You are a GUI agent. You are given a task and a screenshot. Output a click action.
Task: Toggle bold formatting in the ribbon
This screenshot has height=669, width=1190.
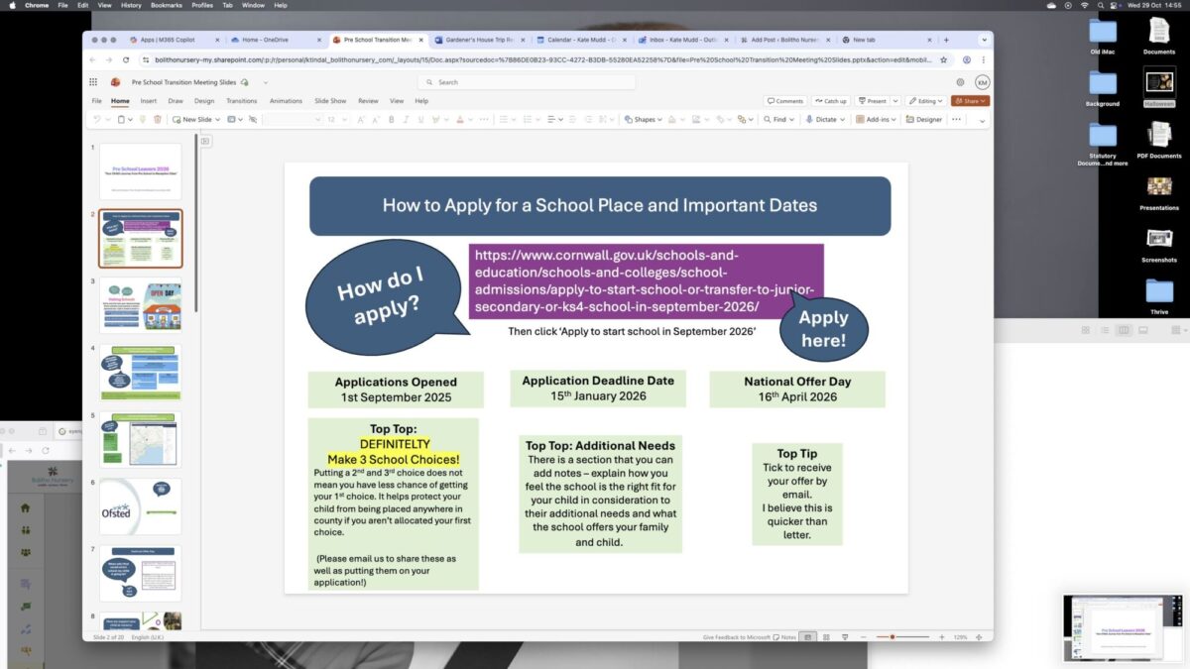click(x=391, y=119)
